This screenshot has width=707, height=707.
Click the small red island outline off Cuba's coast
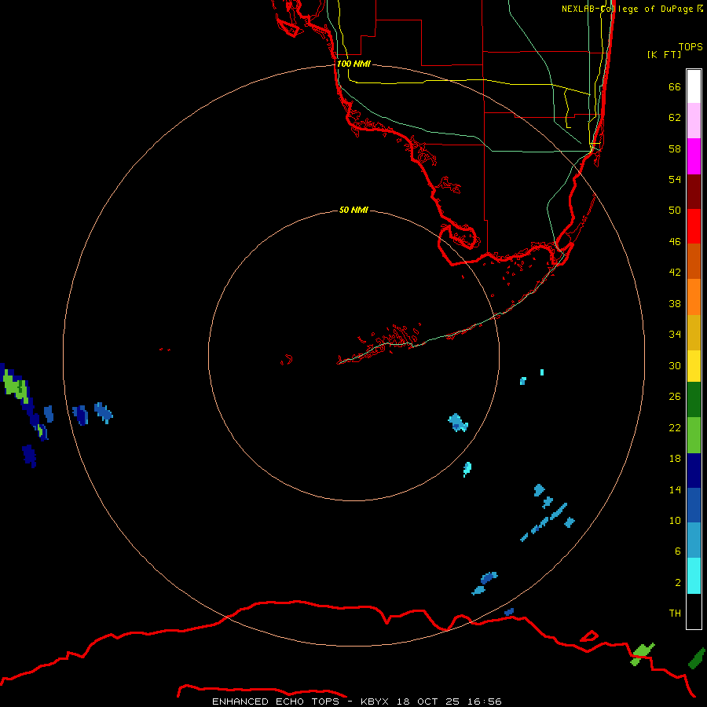[589, 636]
